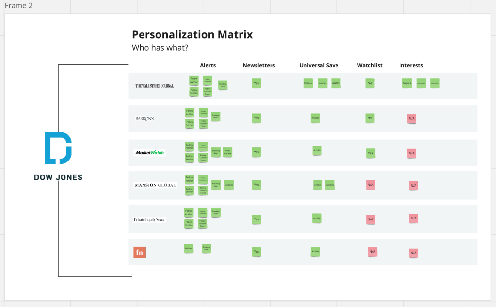
Task: Select the Alerts column header
Action: [208, 65]
